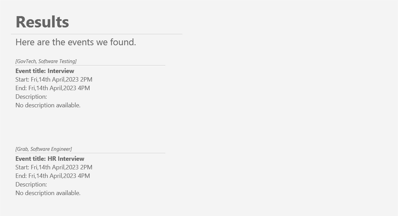This screenshot has width=398, height=216.
Task: Click the word Interview in first event title
Action: point(61,71)
